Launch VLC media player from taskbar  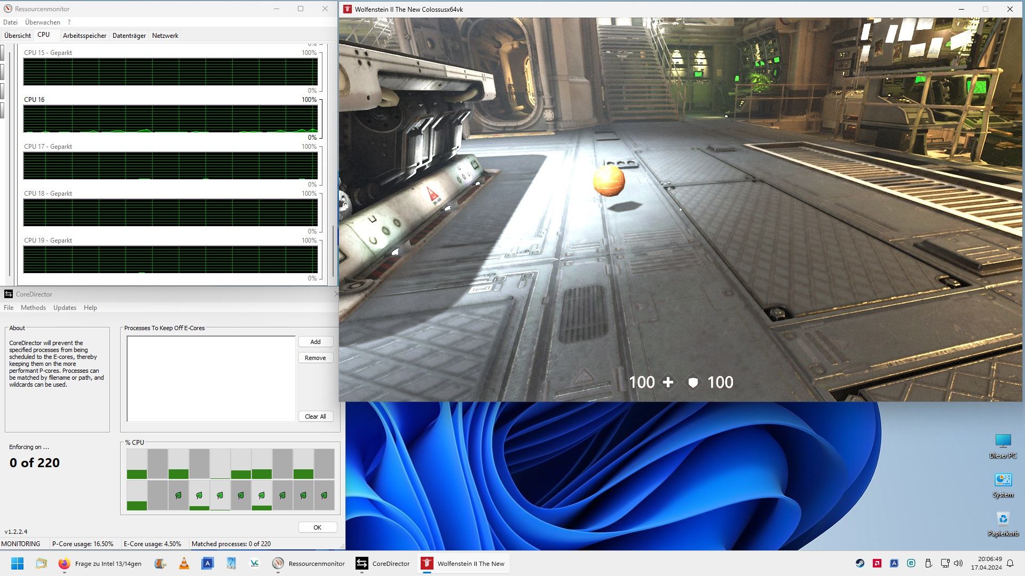pyautogui.click(x=184, y=563)
